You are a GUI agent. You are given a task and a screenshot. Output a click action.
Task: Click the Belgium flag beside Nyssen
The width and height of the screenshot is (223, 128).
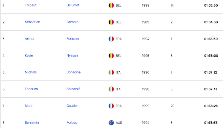coord(111,56)
